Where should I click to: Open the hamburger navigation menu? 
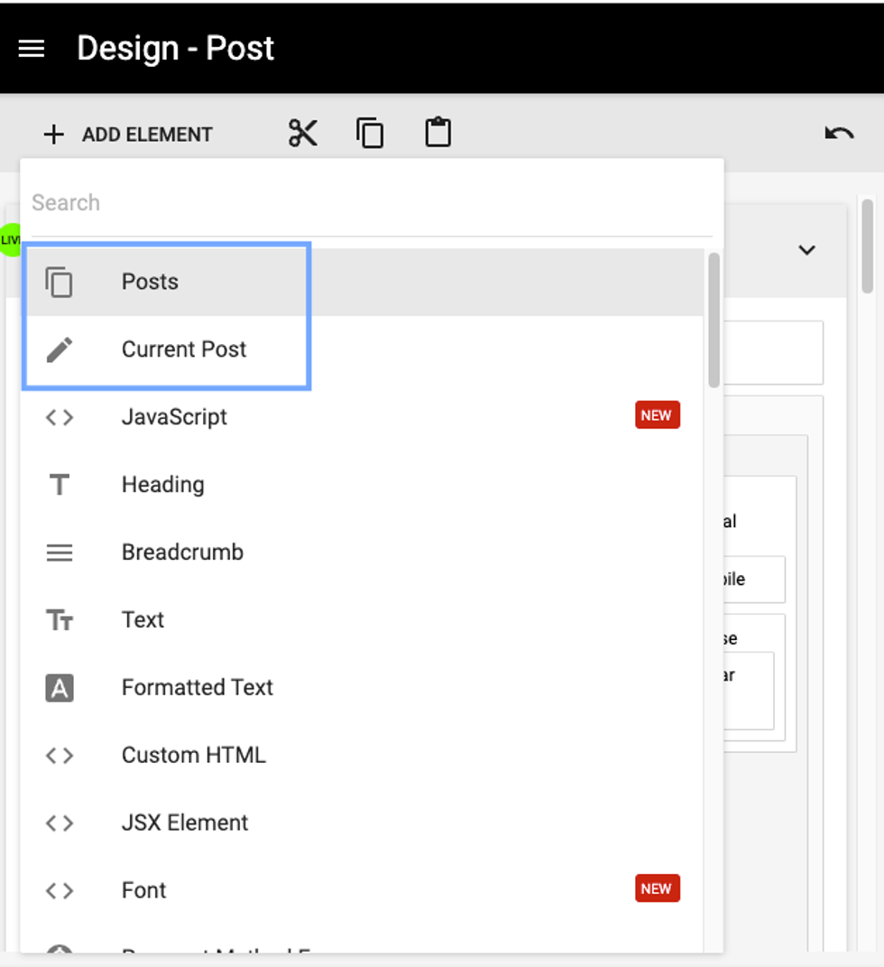tap(32, 49)
